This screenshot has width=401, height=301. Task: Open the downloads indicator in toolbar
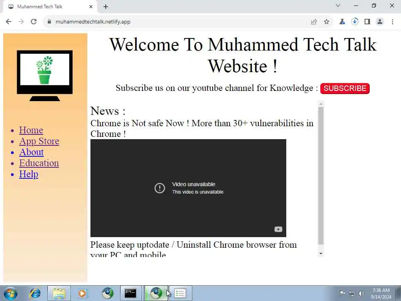pyautogui.click(x=355, y=22)
